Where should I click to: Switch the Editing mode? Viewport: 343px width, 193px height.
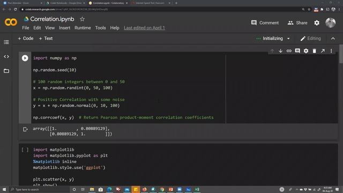click(310, 39)
